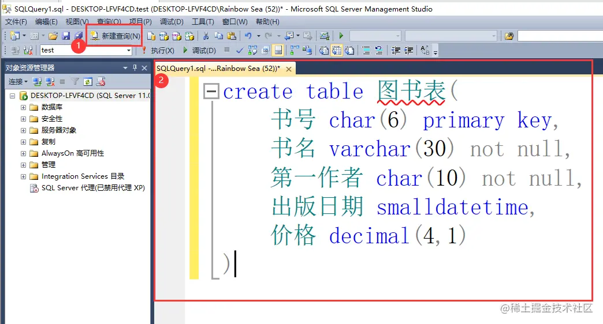Save the query with the floppy disk icon
The width and height of the screenshot is (603, 324).
66,36
